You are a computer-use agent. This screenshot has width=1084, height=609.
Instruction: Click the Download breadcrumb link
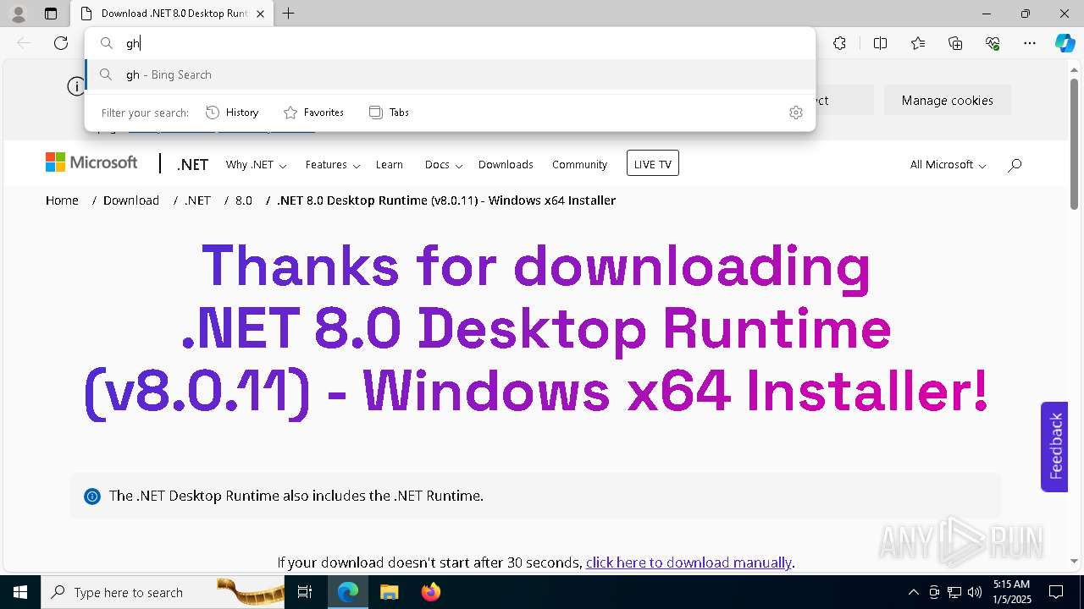point(131,200)
